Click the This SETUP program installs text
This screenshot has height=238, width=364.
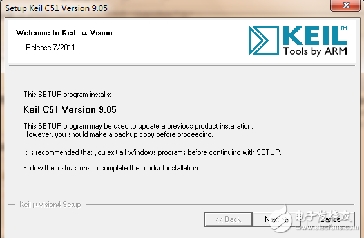point(67,95)
